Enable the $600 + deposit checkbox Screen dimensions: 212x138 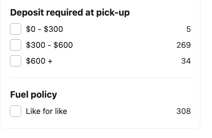(16, 61)
